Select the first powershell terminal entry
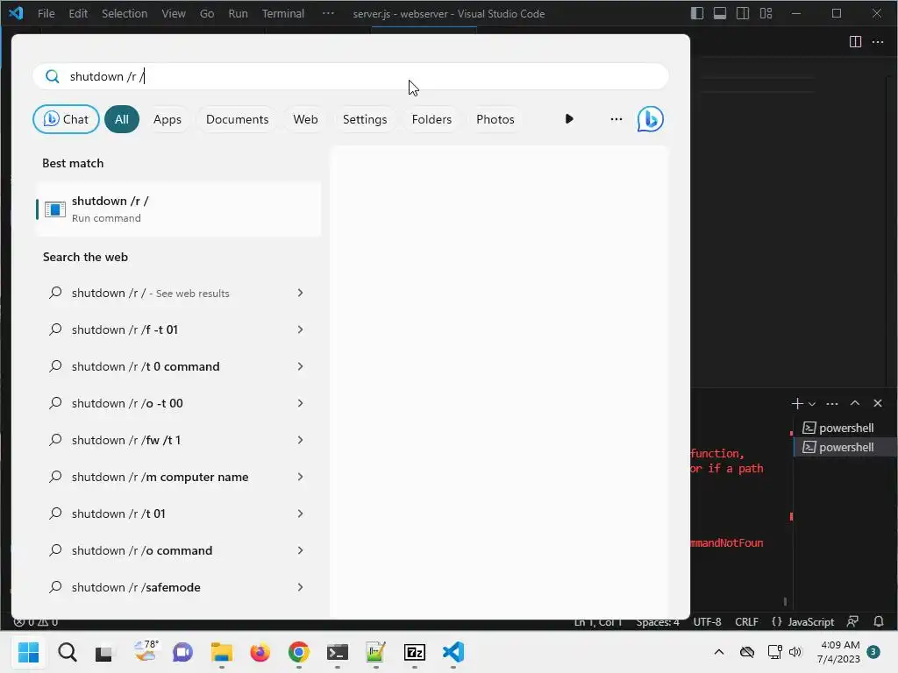 tap(845, 428)
